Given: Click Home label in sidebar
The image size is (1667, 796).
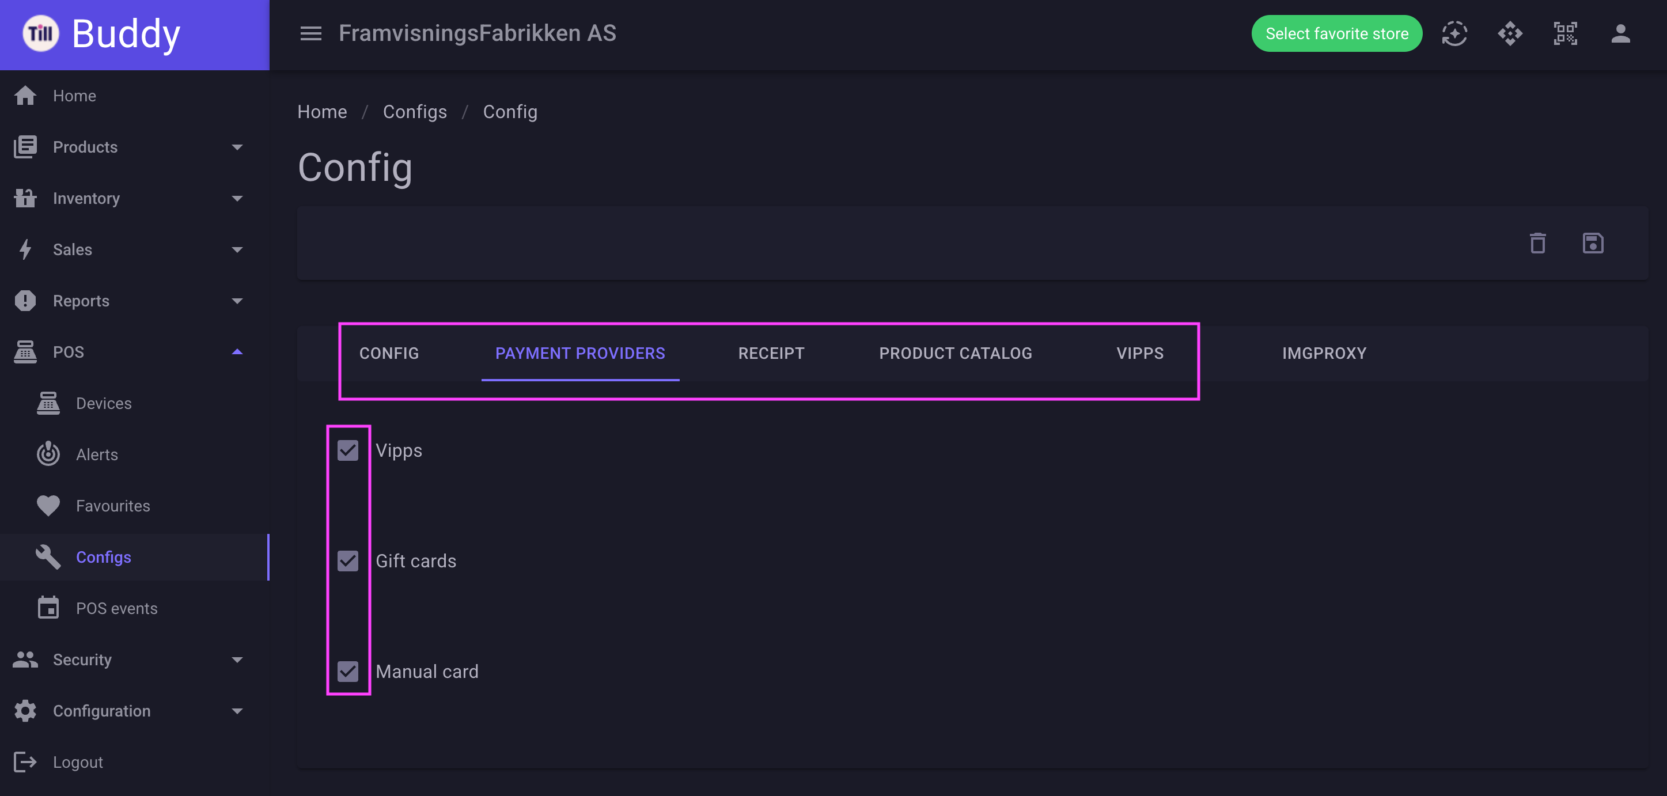Looking at the screenshot, I should point(74,96).
